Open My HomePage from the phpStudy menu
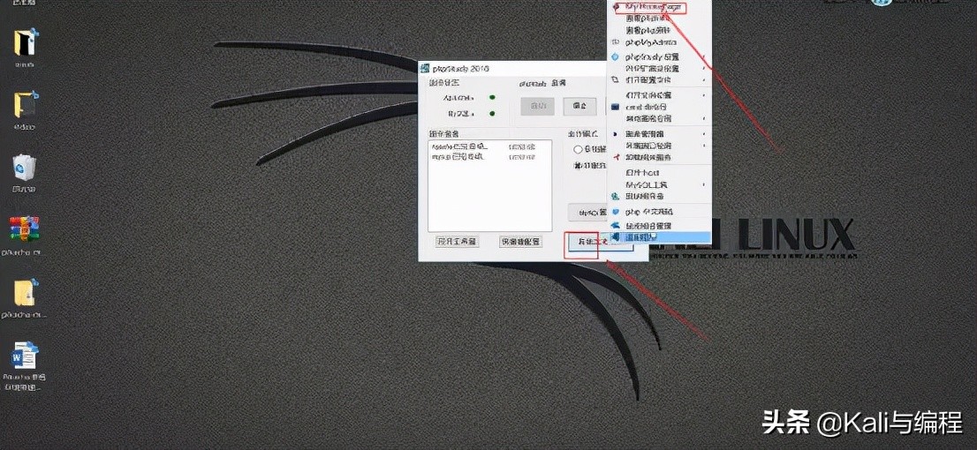The image size is (977, 450). point(655,7)
